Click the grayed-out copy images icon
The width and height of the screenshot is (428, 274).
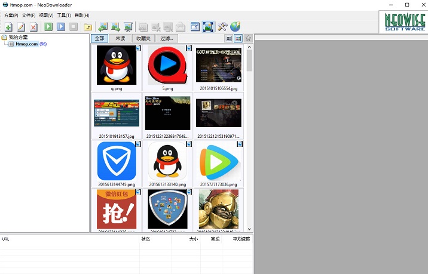168,27
